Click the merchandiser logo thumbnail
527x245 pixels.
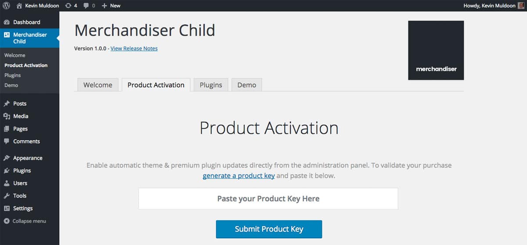[436, 50]
